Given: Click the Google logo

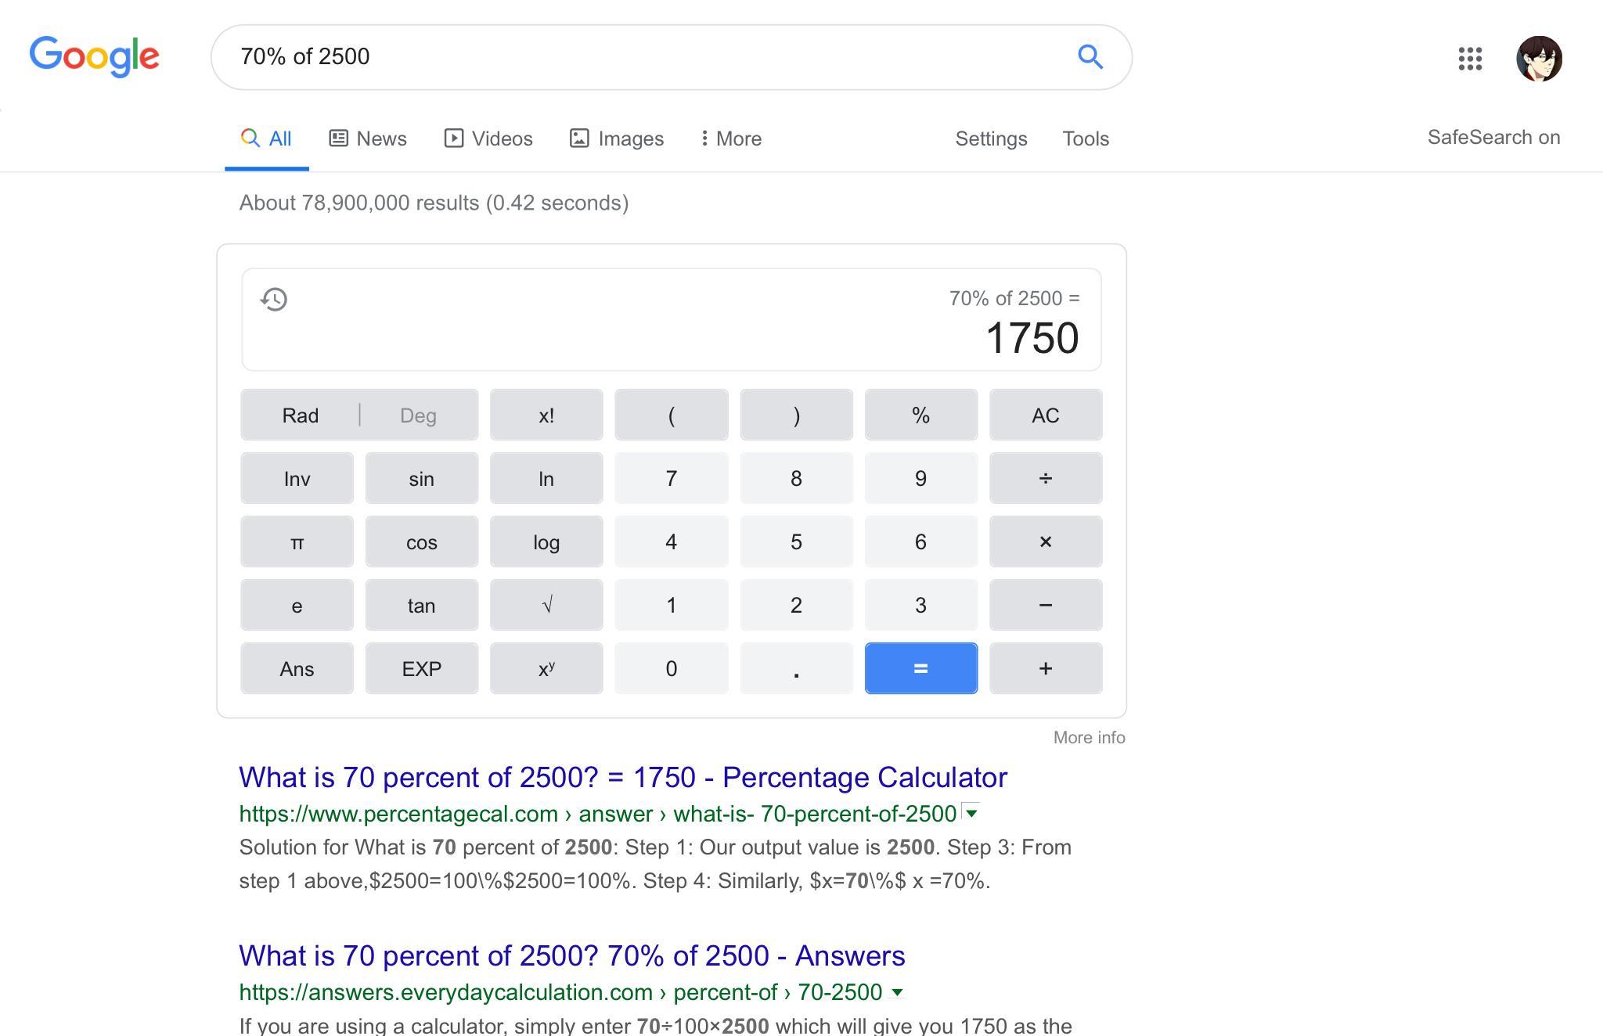Looking at the screenshot, I should tap(95, 56).
